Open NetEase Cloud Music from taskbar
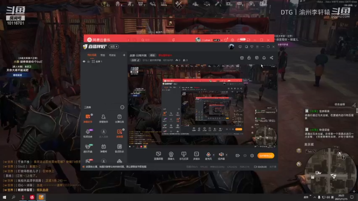Image resolution: width=358 pixels, height=201 pixels. coord(32,197)
